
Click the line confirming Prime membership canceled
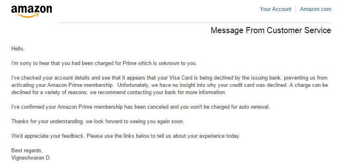coord(139,107)
